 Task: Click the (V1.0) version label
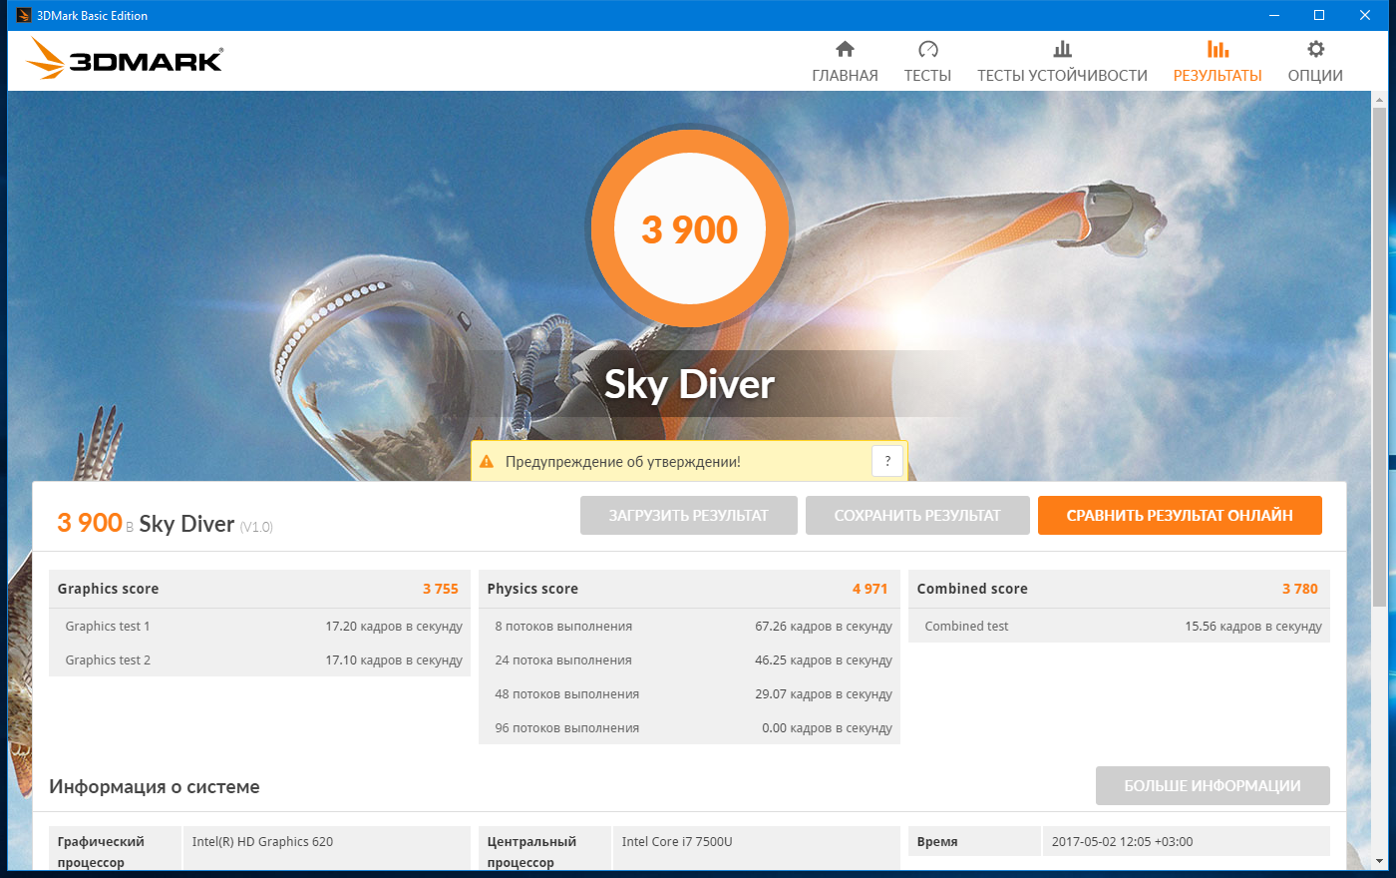pos(256,527)
